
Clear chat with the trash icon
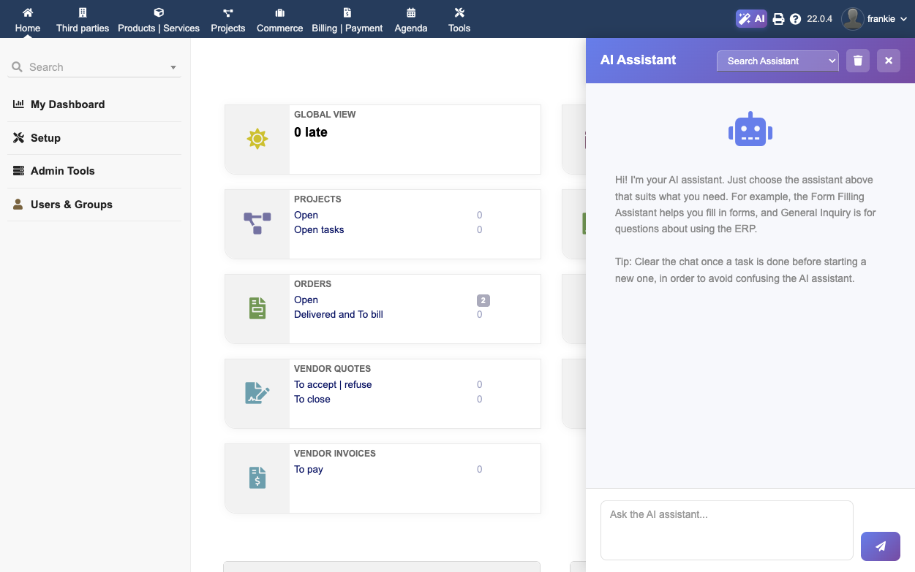tap(858, 61)
